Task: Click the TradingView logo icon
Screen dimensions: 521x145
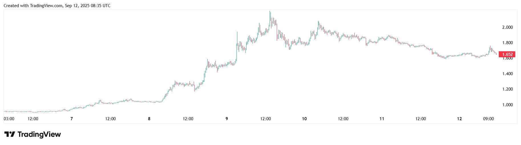Action: click(9, 134)
